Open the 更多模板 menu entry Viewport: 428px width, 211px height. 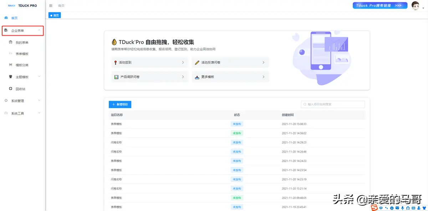click(230, 77)
